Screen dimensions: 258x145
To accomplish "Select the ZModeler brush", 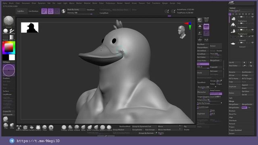I will tap(25, 127).
